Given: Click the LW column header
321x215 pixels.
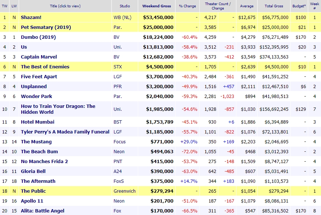Looking at the screenshot, I should 14,6.
